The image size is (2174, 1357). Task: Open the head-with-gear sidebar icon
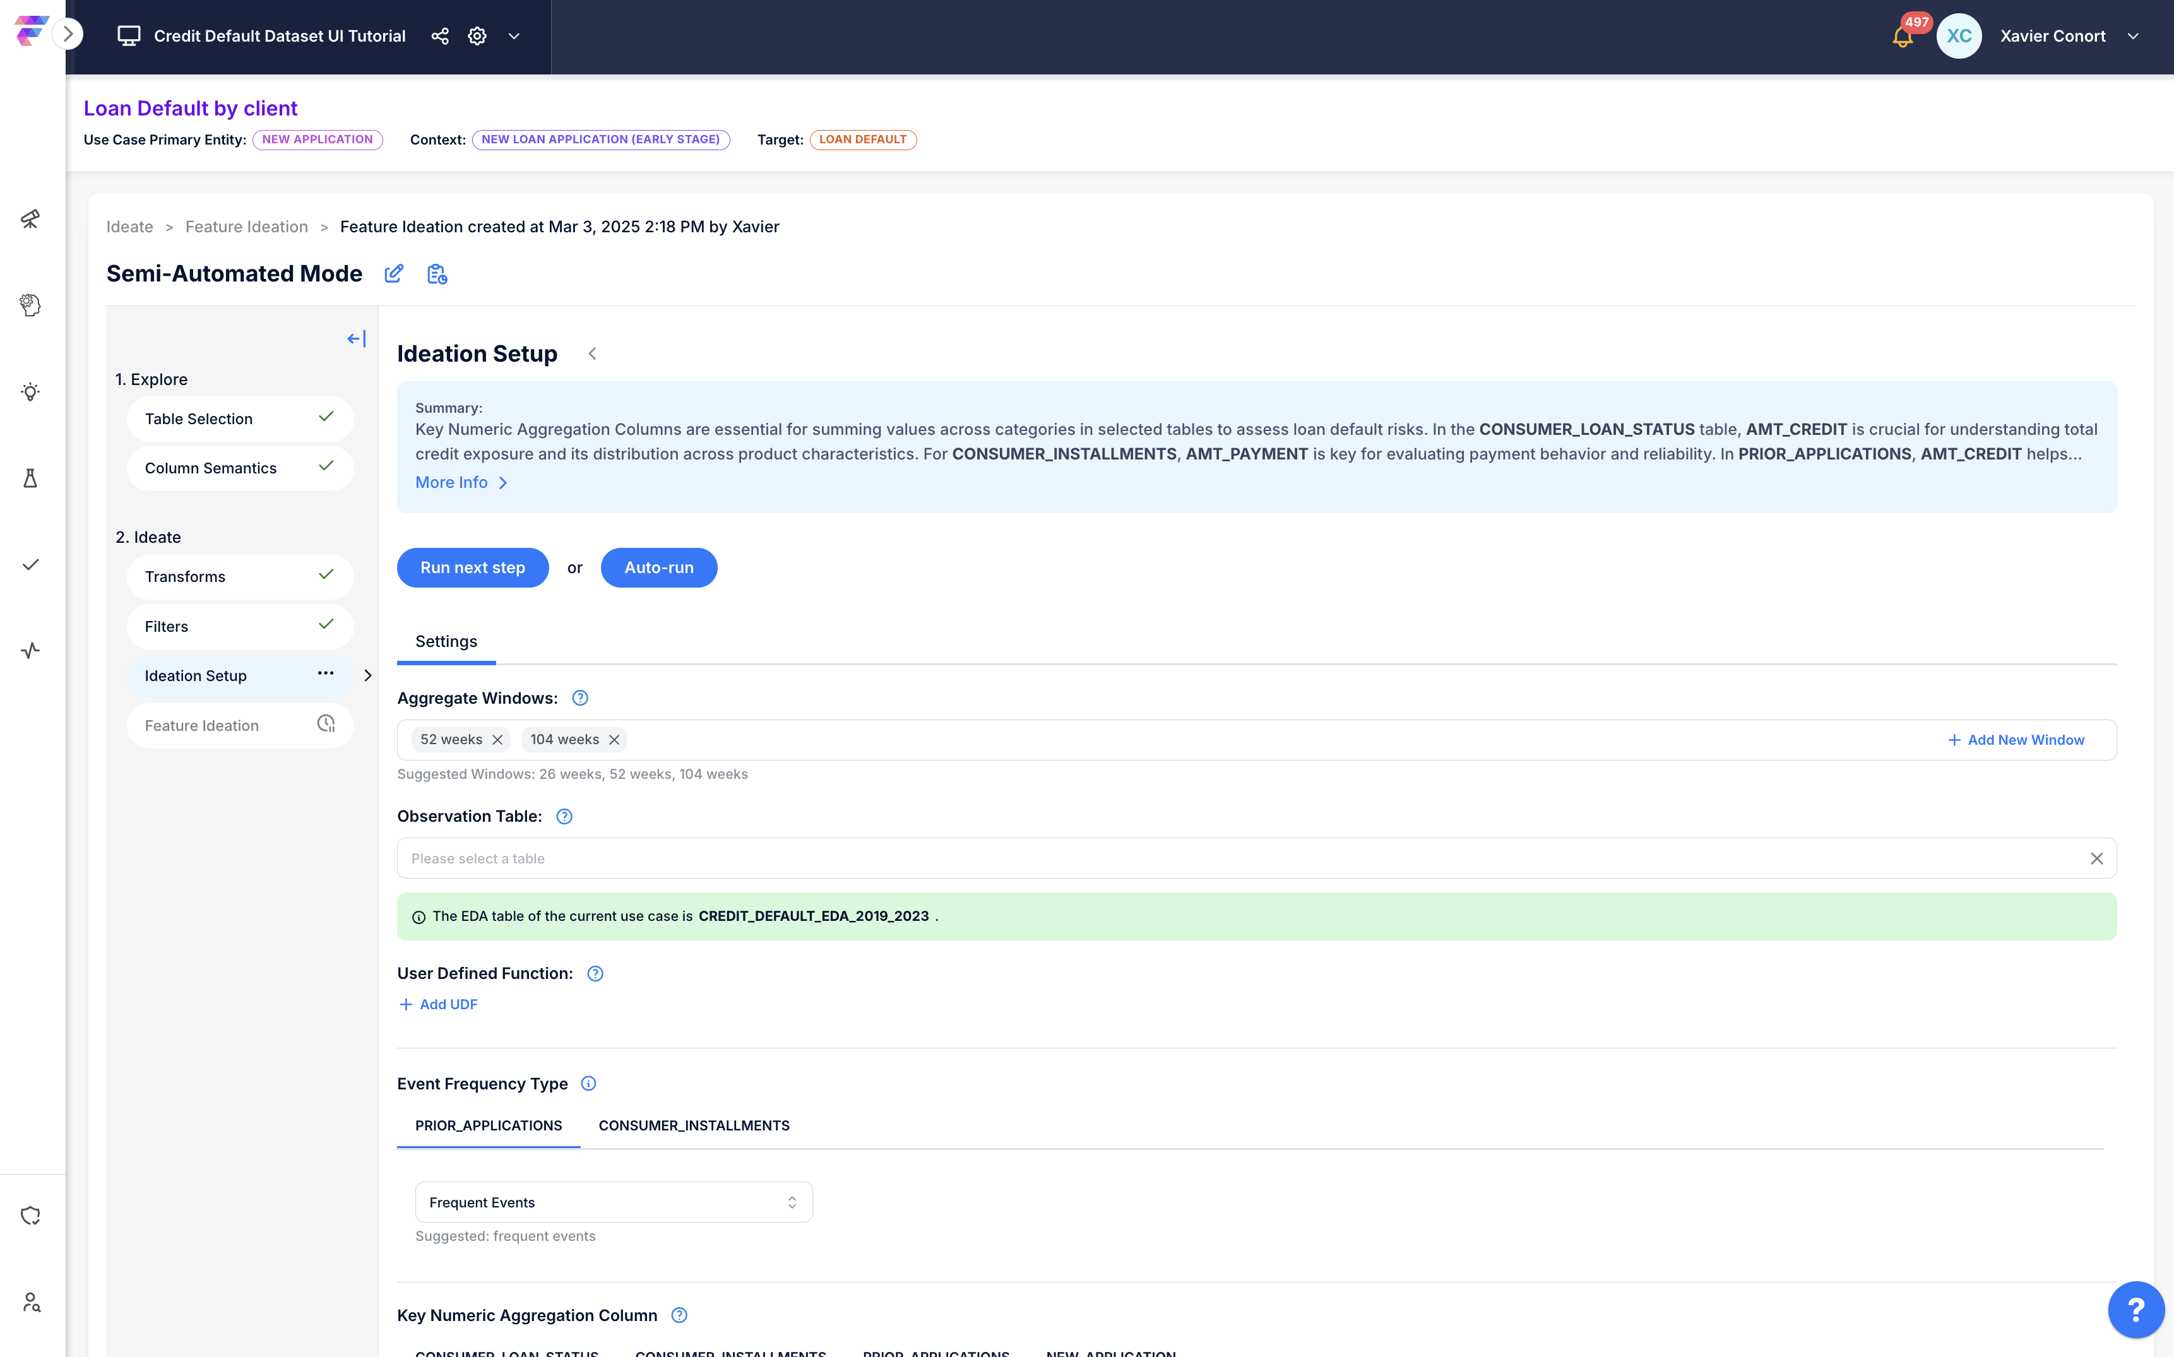(30, 305)
